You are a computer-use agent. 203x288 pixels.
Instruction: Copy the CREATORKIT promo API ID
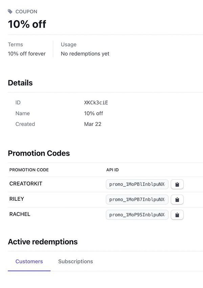(177, 184)
